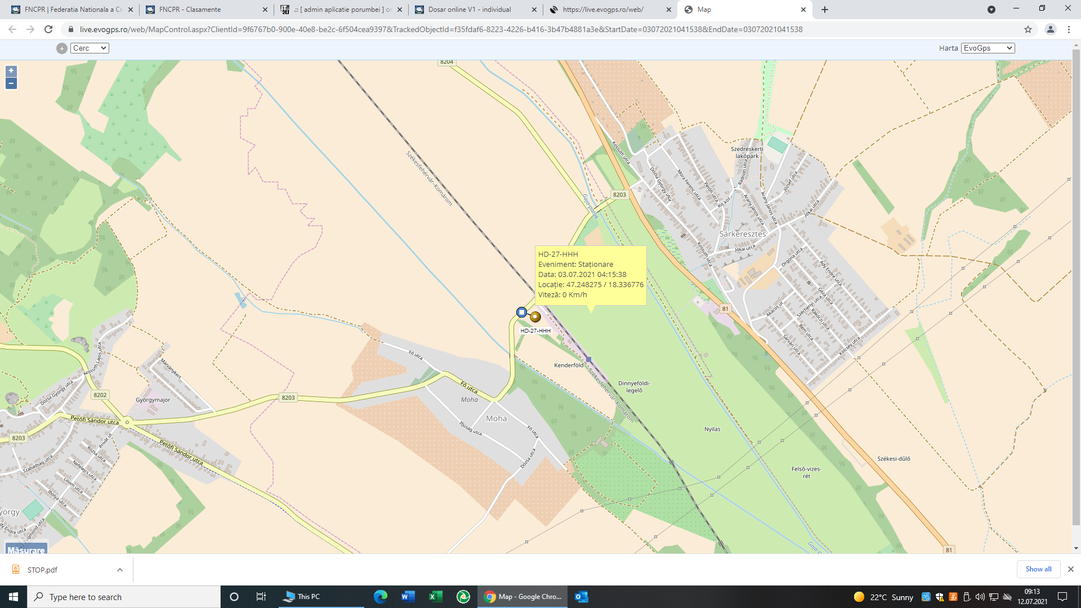
Task: Expand STOP.pdf download options chevron
Action: click(120, 570)
